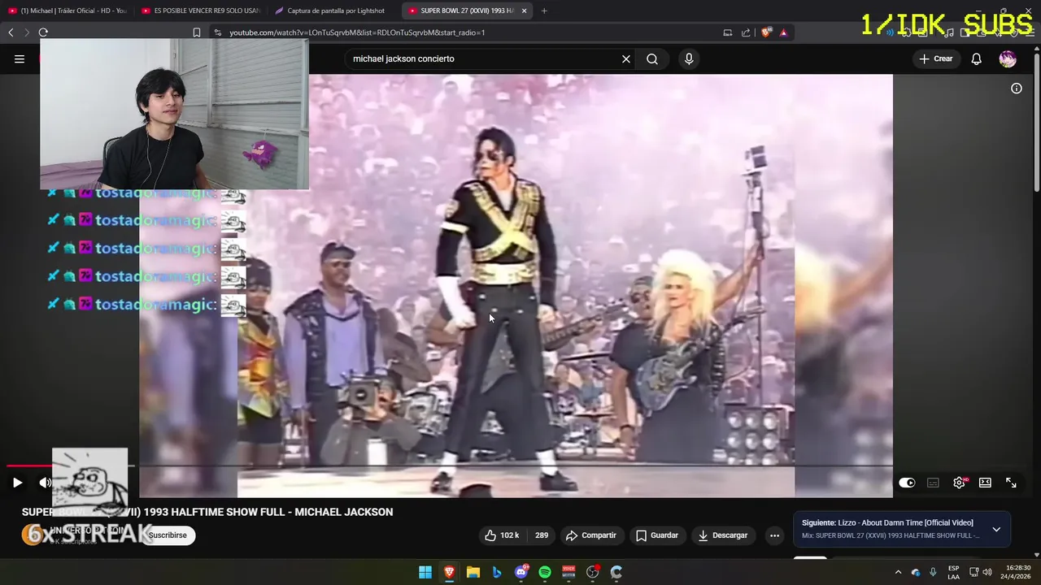Reload the page
Image resolution: width=1041 pixels, height=585 pixels.
click(43, 32)
